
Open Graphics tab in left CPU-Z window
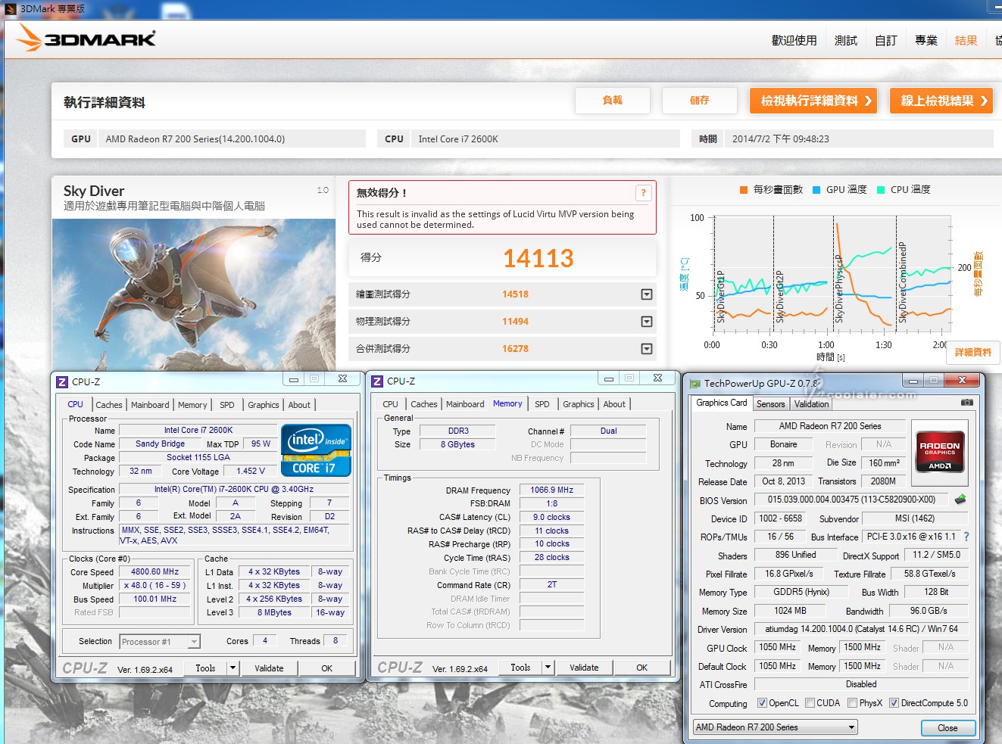264,405
